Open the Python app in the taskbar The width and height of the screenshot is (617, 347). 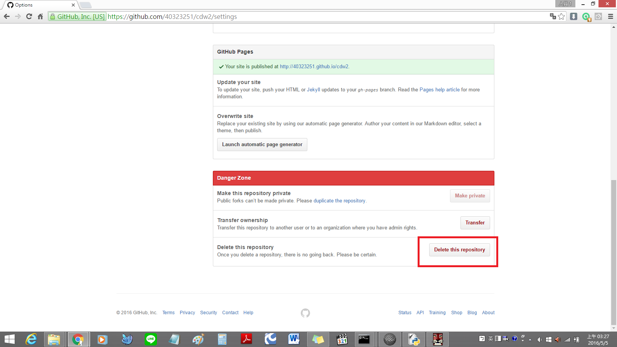414,339
